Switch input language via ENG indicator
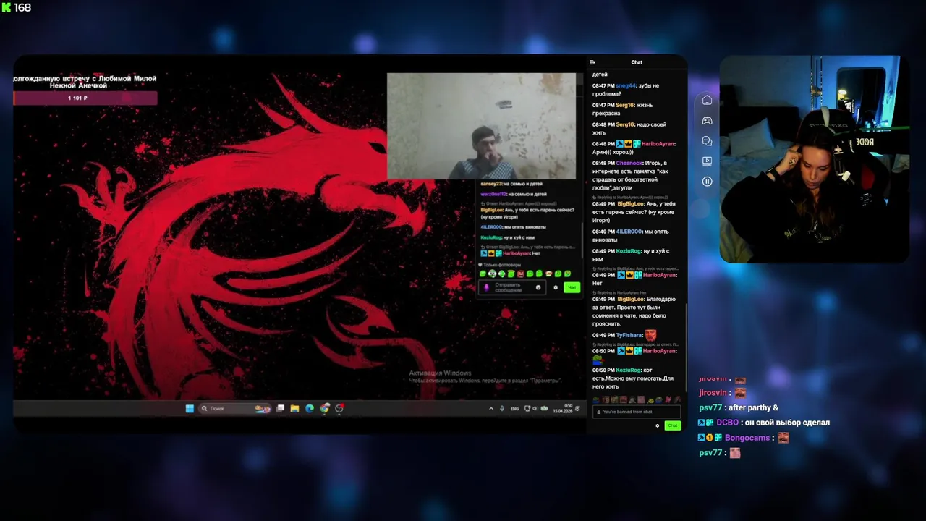The height and width of the screenshot is (521, 926). (515, 408)
